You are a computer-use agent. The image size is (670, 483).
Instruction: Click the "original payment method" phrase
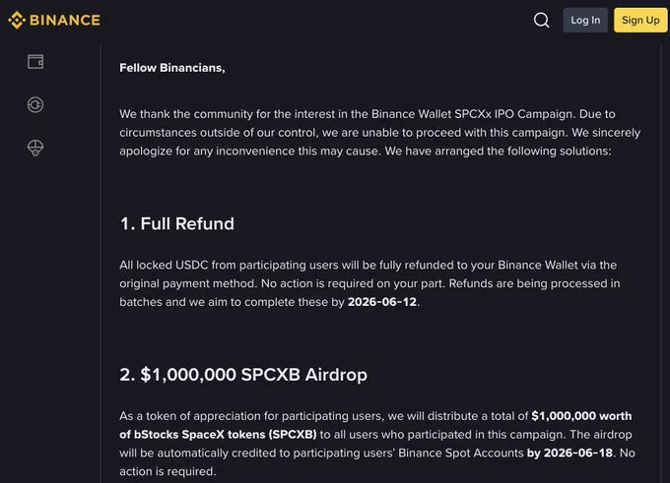click(188, 283)
